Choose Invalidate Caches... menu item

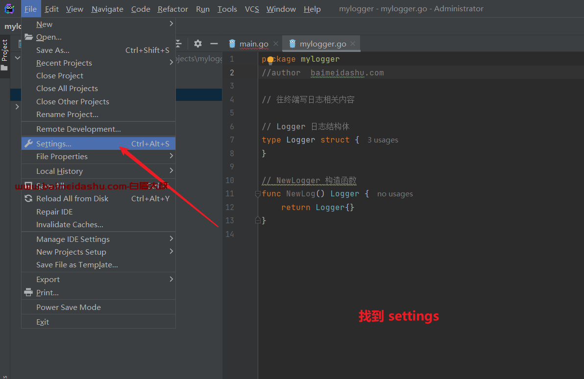click(98, 224)
